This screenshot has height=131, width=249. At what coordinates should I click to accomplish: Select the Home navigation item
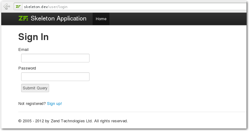[101, 19]
